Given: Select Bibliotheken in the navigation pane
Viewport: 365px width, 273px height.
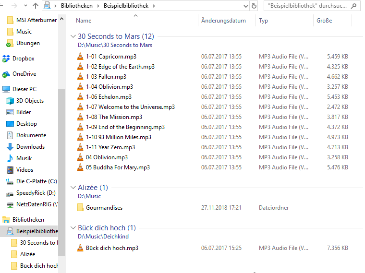Looking at the screenshot, I should [23, 220].
